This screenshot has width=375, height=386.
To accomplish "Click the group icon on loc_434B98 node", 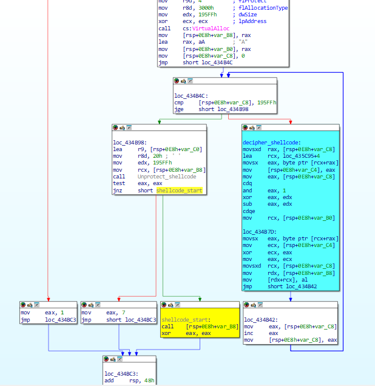I will 129,127.
